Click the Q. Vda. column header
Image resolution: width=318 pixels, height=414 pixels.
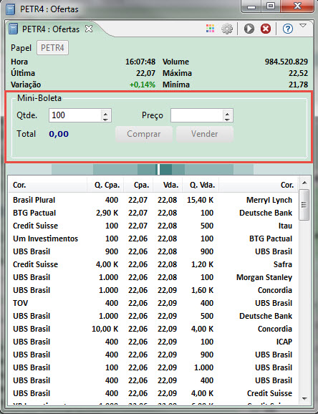[201, 185]
